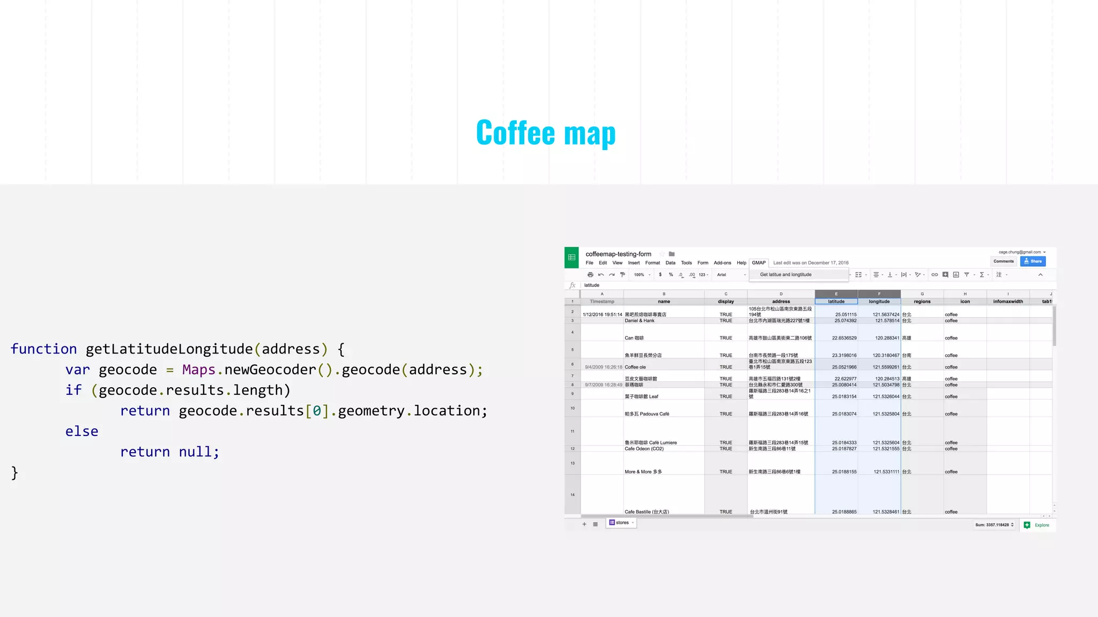Collapse the toolbar with the up chevron
Viewport: 1098px width, 617px height.
1041,275
